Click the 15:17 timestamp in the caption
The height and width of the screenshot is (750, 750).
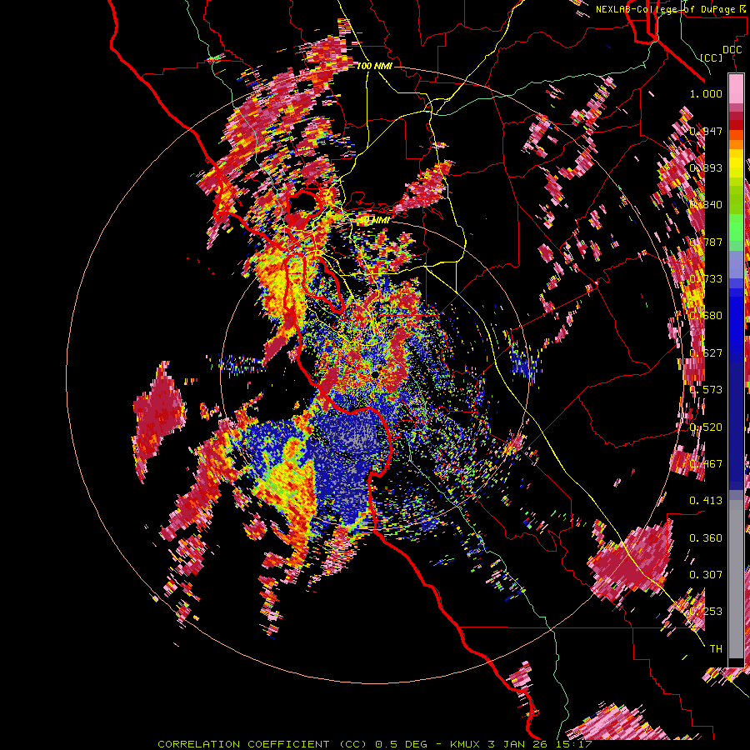pos(575,744)
